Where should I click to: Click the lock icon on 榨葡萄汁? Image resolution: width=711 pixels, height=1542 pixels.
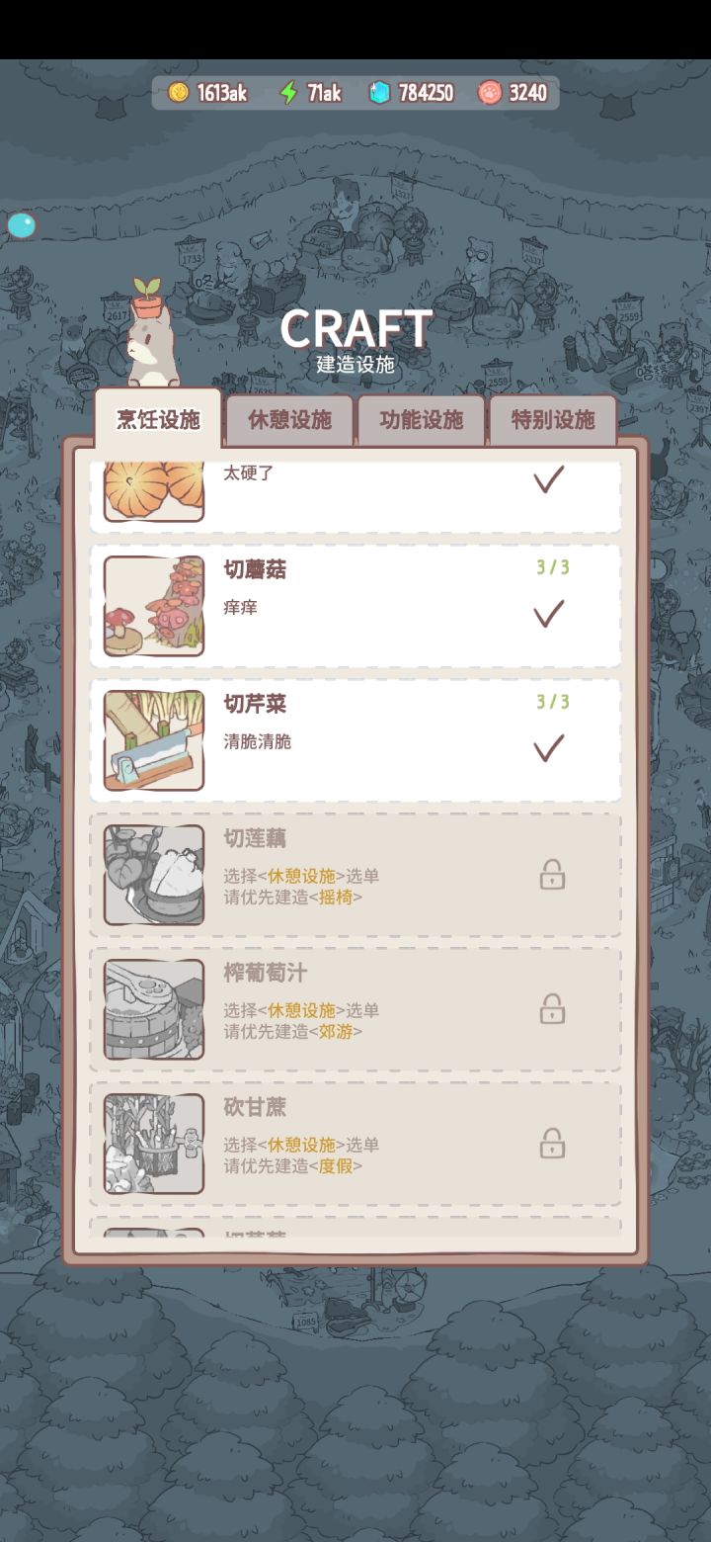tap(552, 1009)
